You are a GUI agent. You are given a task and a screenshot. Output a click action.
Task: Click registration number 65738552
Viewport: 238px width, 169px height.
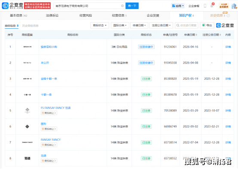170,158
